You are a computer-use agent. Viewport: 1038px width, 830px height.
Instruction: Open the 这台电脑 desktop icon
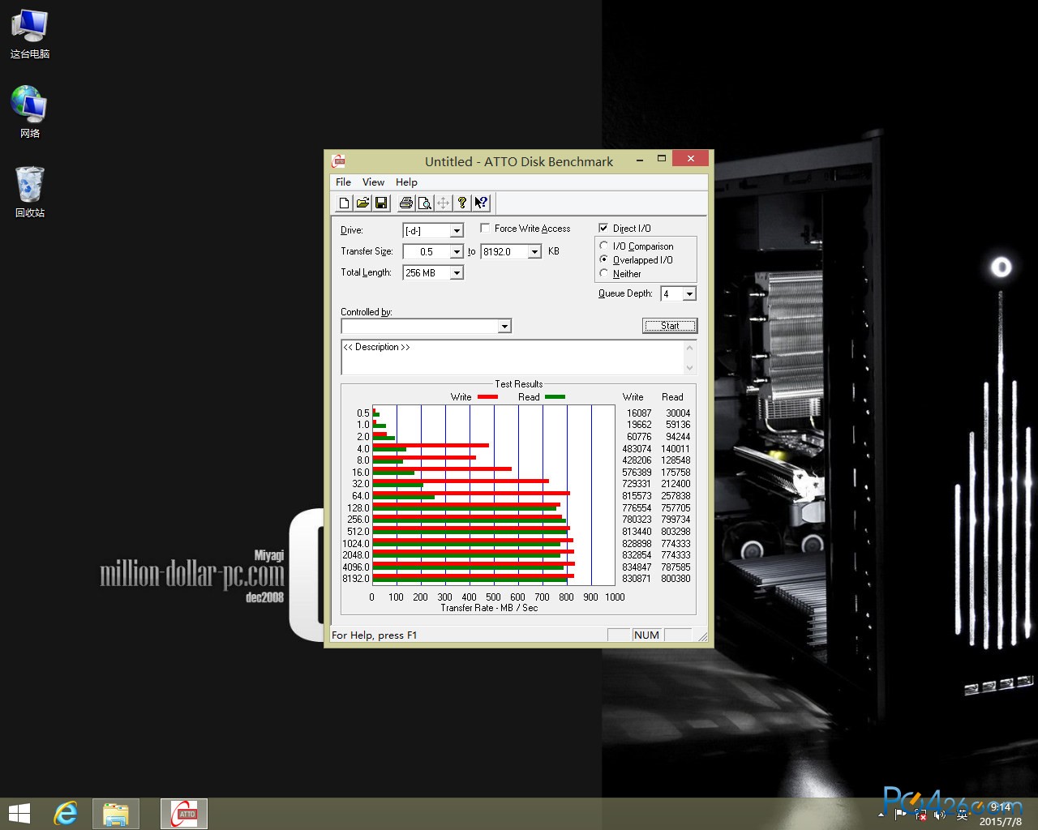click(30, 34)
